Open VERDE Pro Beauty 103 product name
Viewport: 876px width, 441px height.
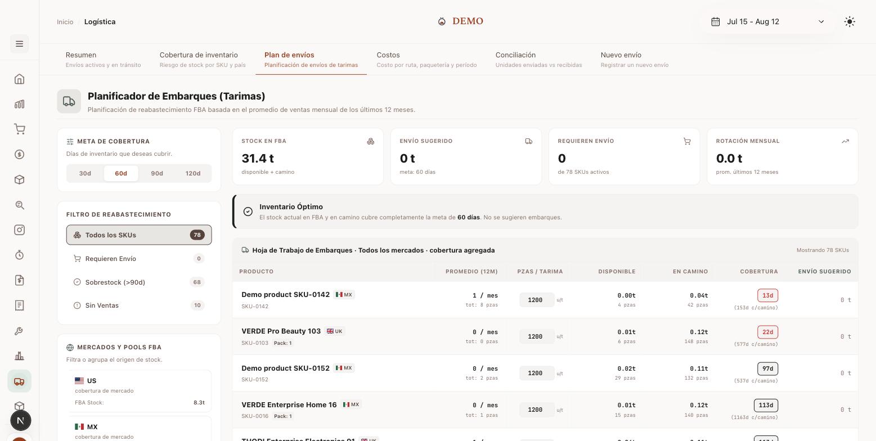click(281, 331)
